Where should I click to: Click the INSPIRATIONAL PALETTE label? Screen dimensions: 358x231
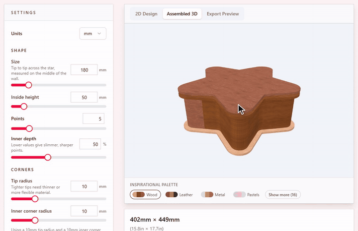point(154,184)
